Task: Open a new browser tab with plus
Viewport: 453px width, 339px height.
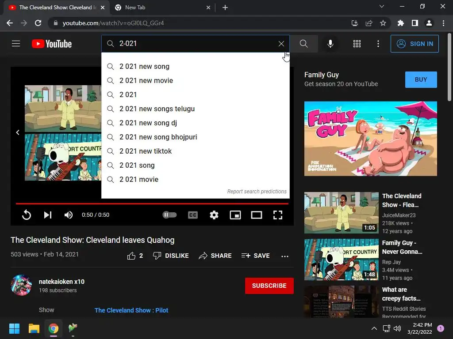Action: point(225,8)
